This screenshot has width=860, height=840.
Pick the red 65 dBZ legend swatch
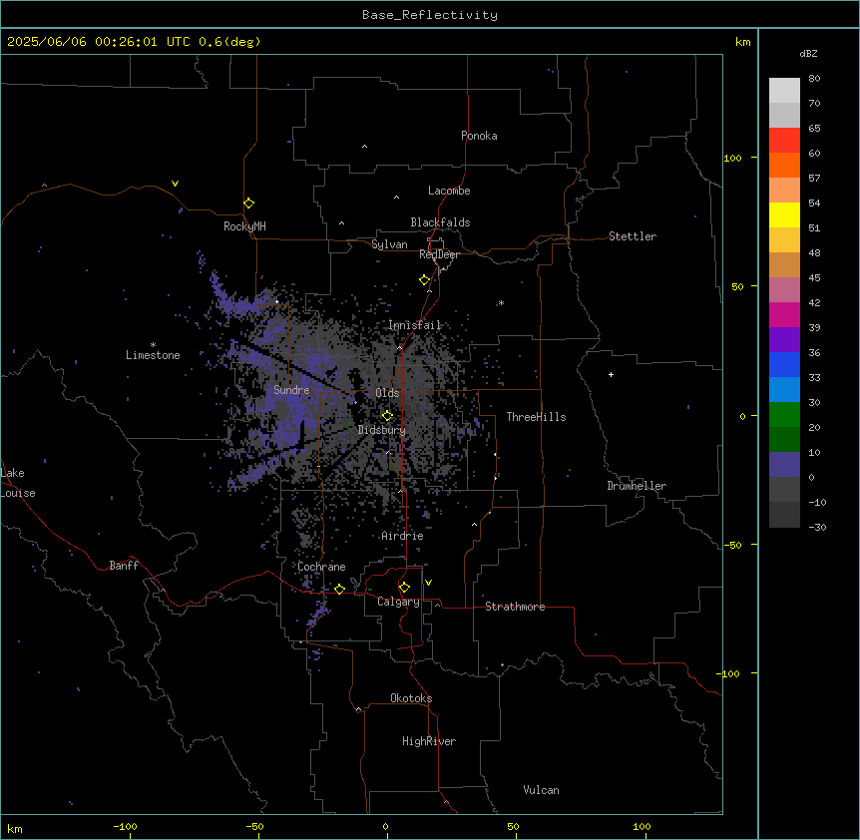click(x=784, y=140)
